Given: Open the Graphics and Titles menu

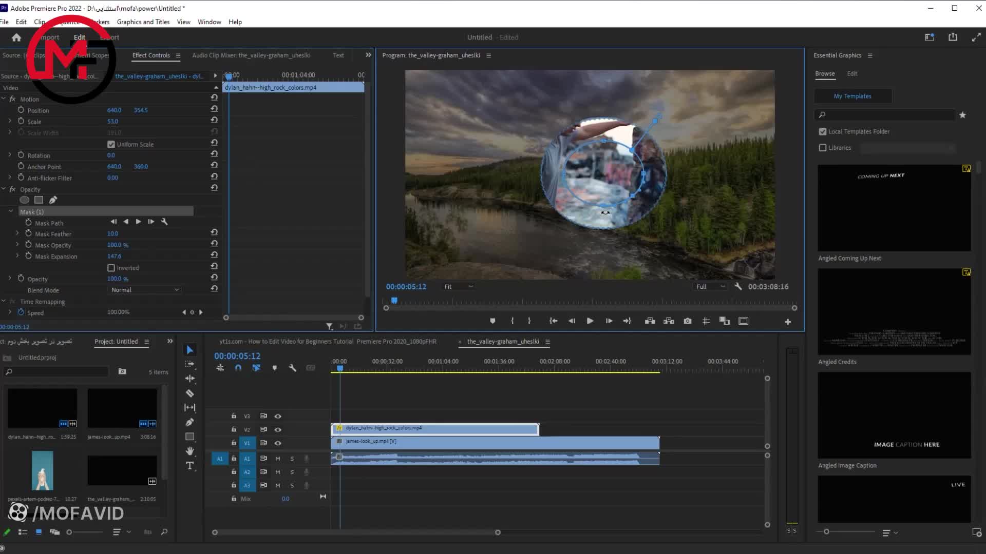Looking at the screenshot, I should [143, 22].
